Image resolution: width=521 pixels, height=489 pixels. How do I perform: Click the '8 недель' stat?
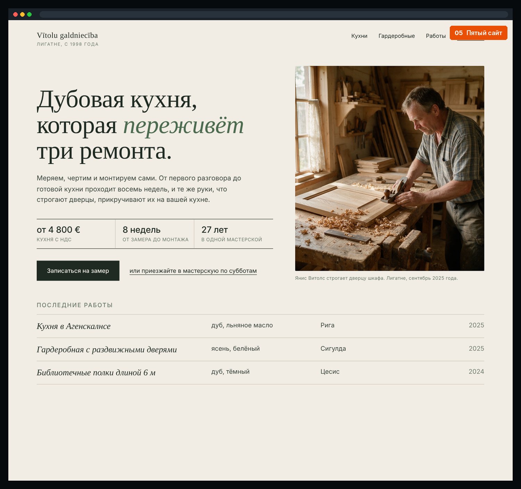coord(141,230)
